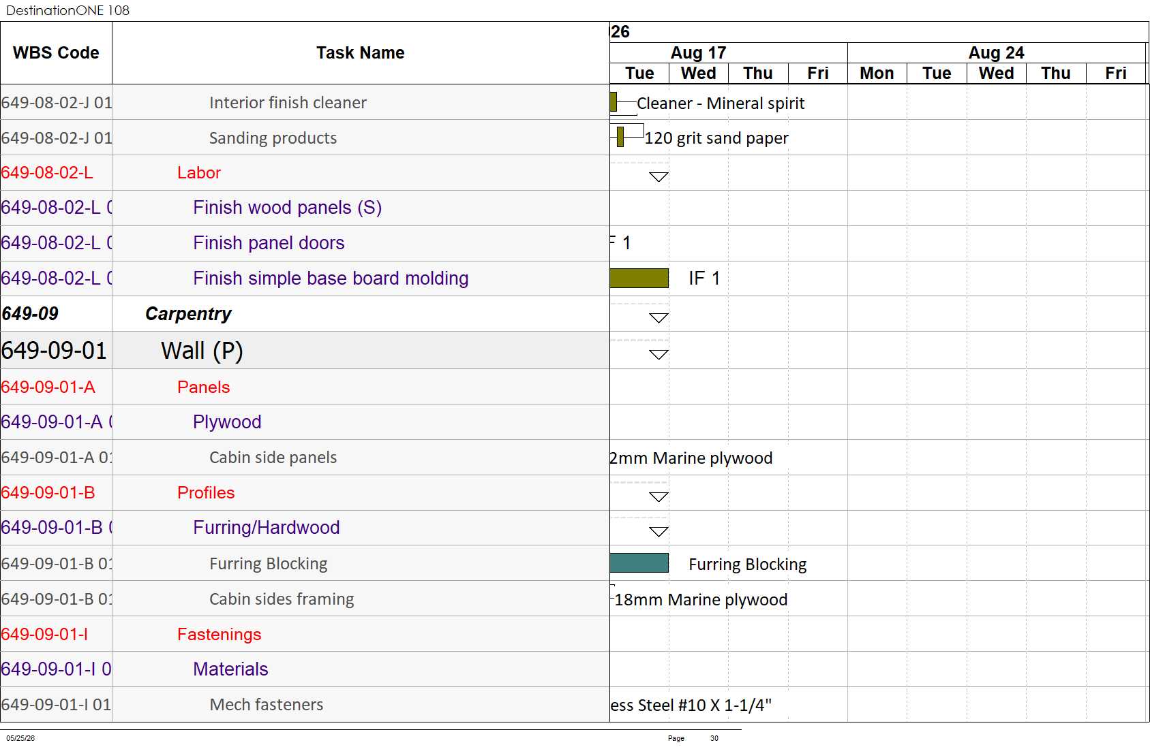Click the Task Name column header
Viewport: 1150px width, 747px height.
coord(361,52)
